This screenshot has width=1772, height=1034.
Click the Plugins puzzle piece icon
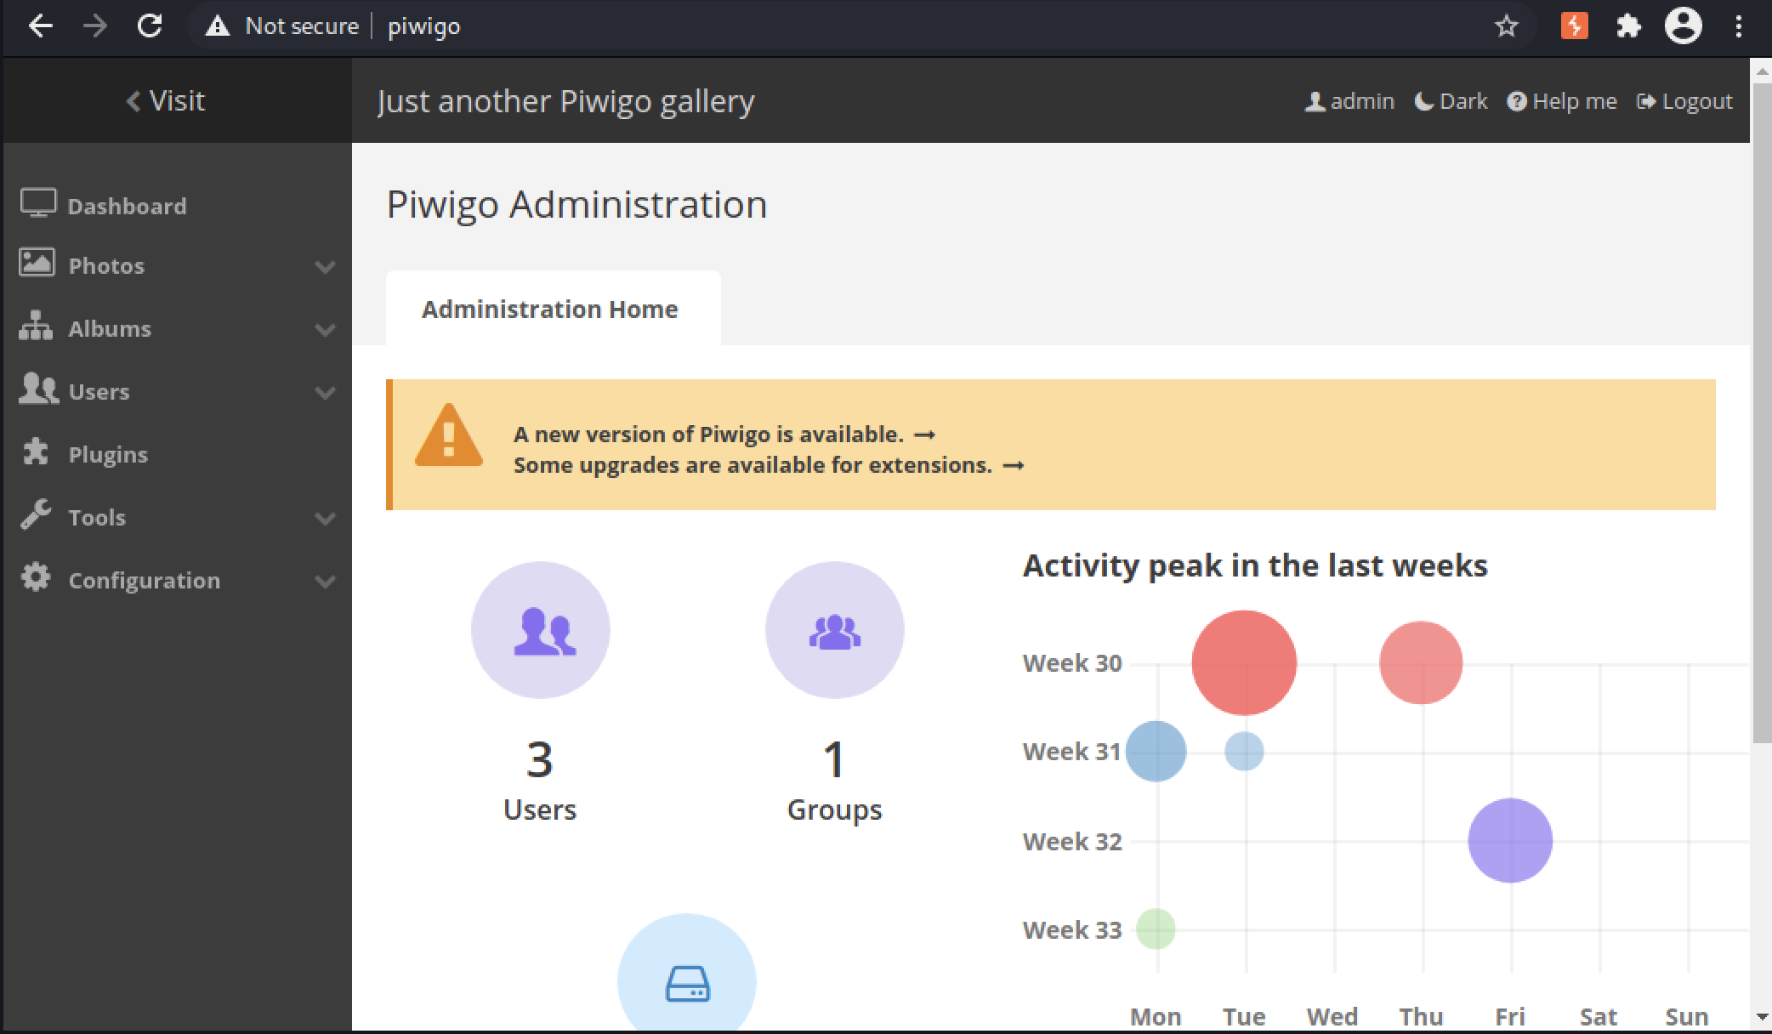(36, 452)
